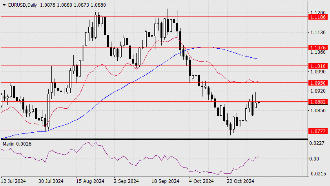Select the 1.0777 red price level label

[318, 131]
